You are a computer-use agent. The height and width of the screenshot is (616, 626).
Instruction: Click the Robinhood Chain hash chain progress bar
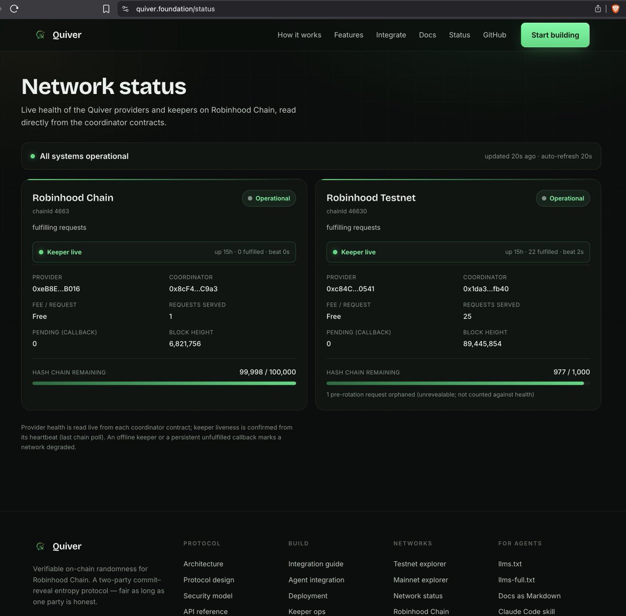click(x=164, y=383)
